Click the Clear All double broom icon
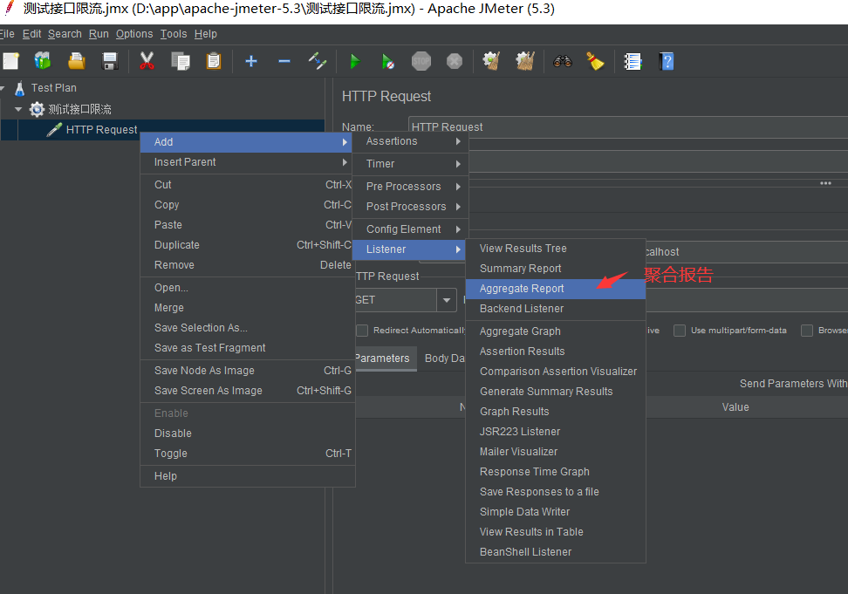The height and width of the screenshot is (594, 848). click(x=525, y=61)
